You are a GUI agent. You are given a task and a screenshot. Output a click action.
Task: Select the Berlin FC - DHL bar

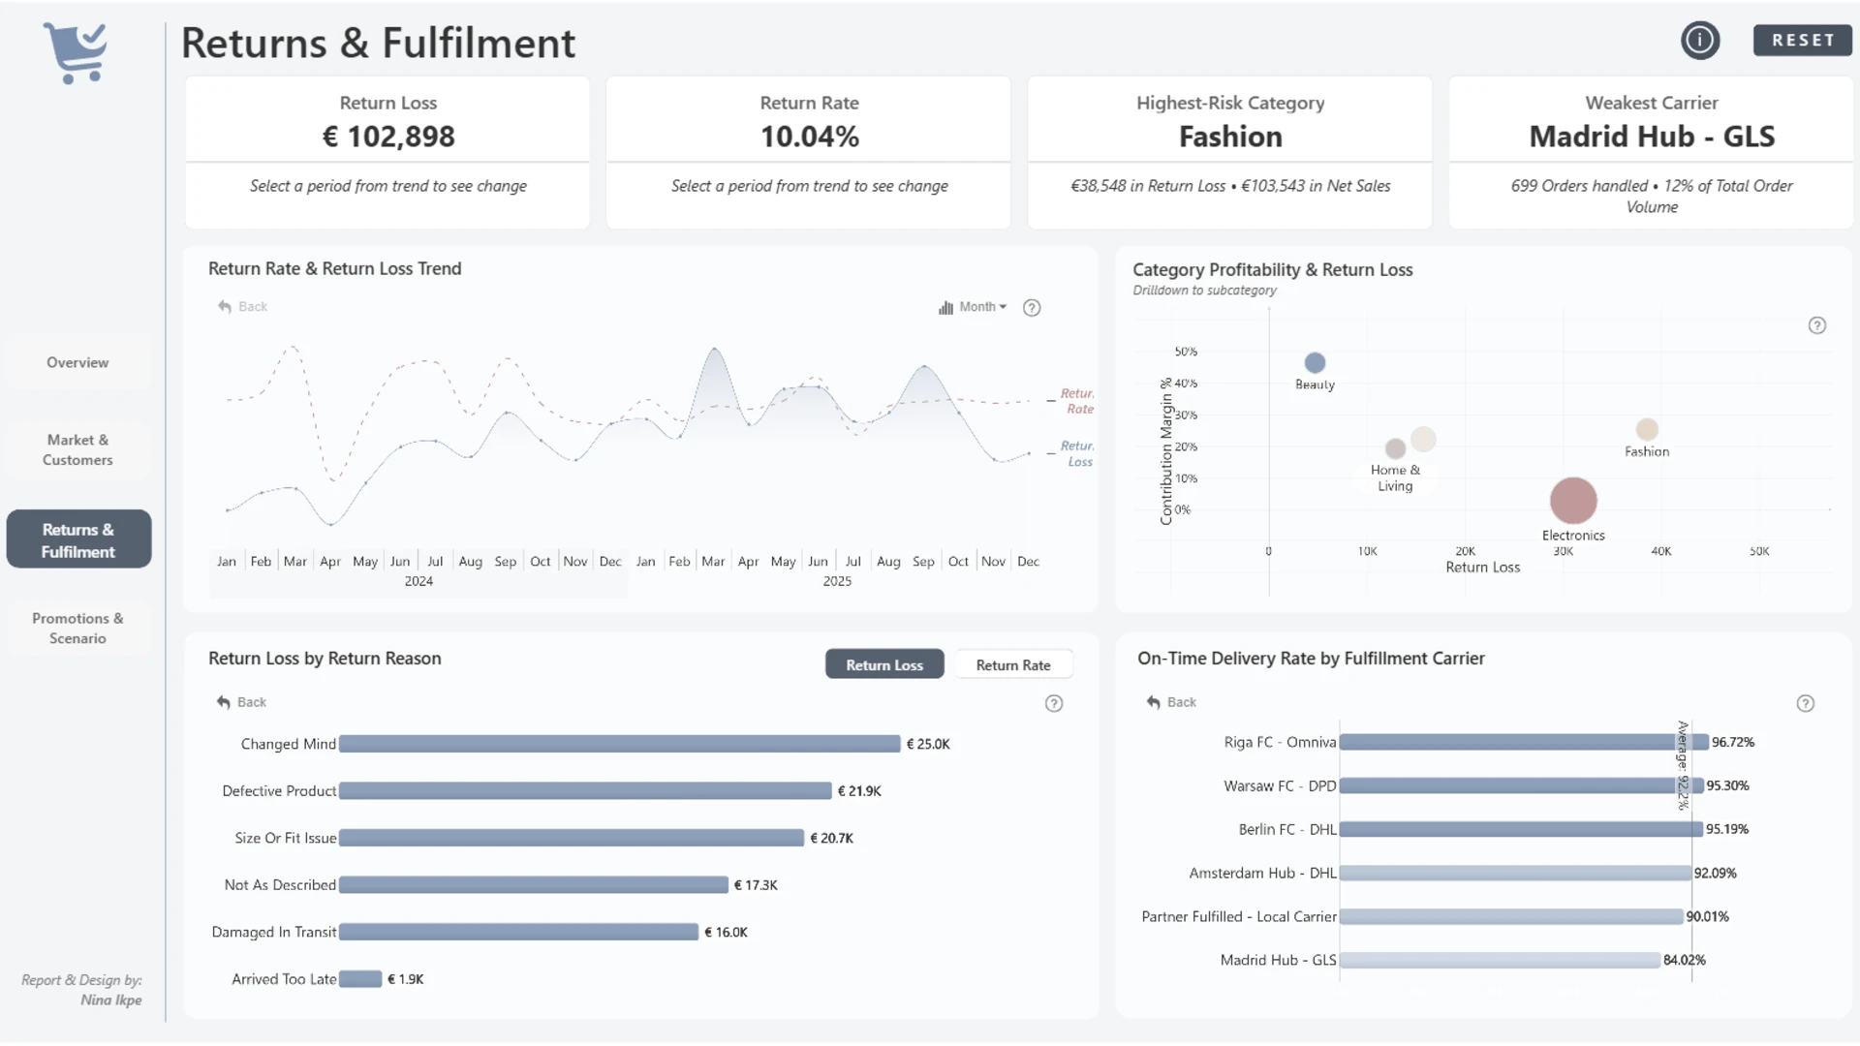click(x=1521, y=830)
